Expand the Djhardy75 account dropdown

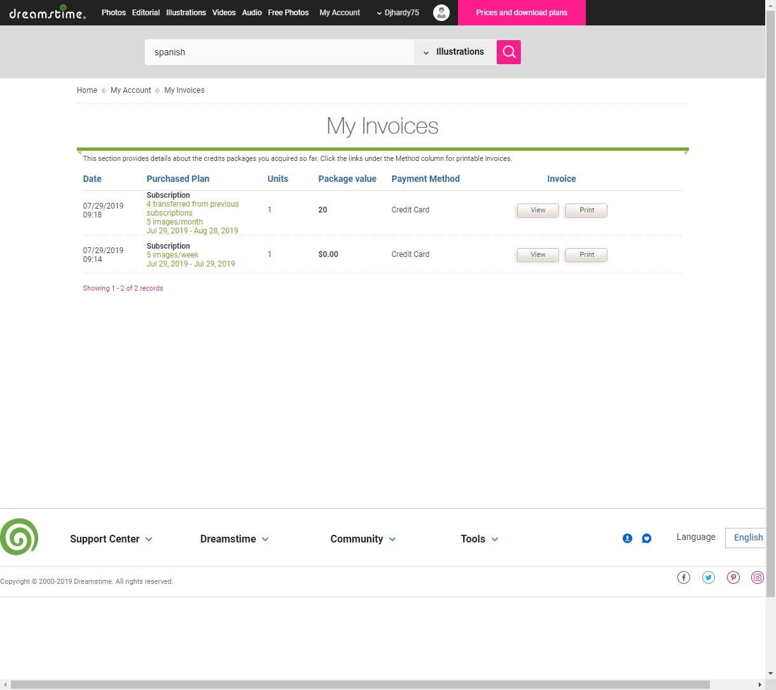[x=398, y=13]
